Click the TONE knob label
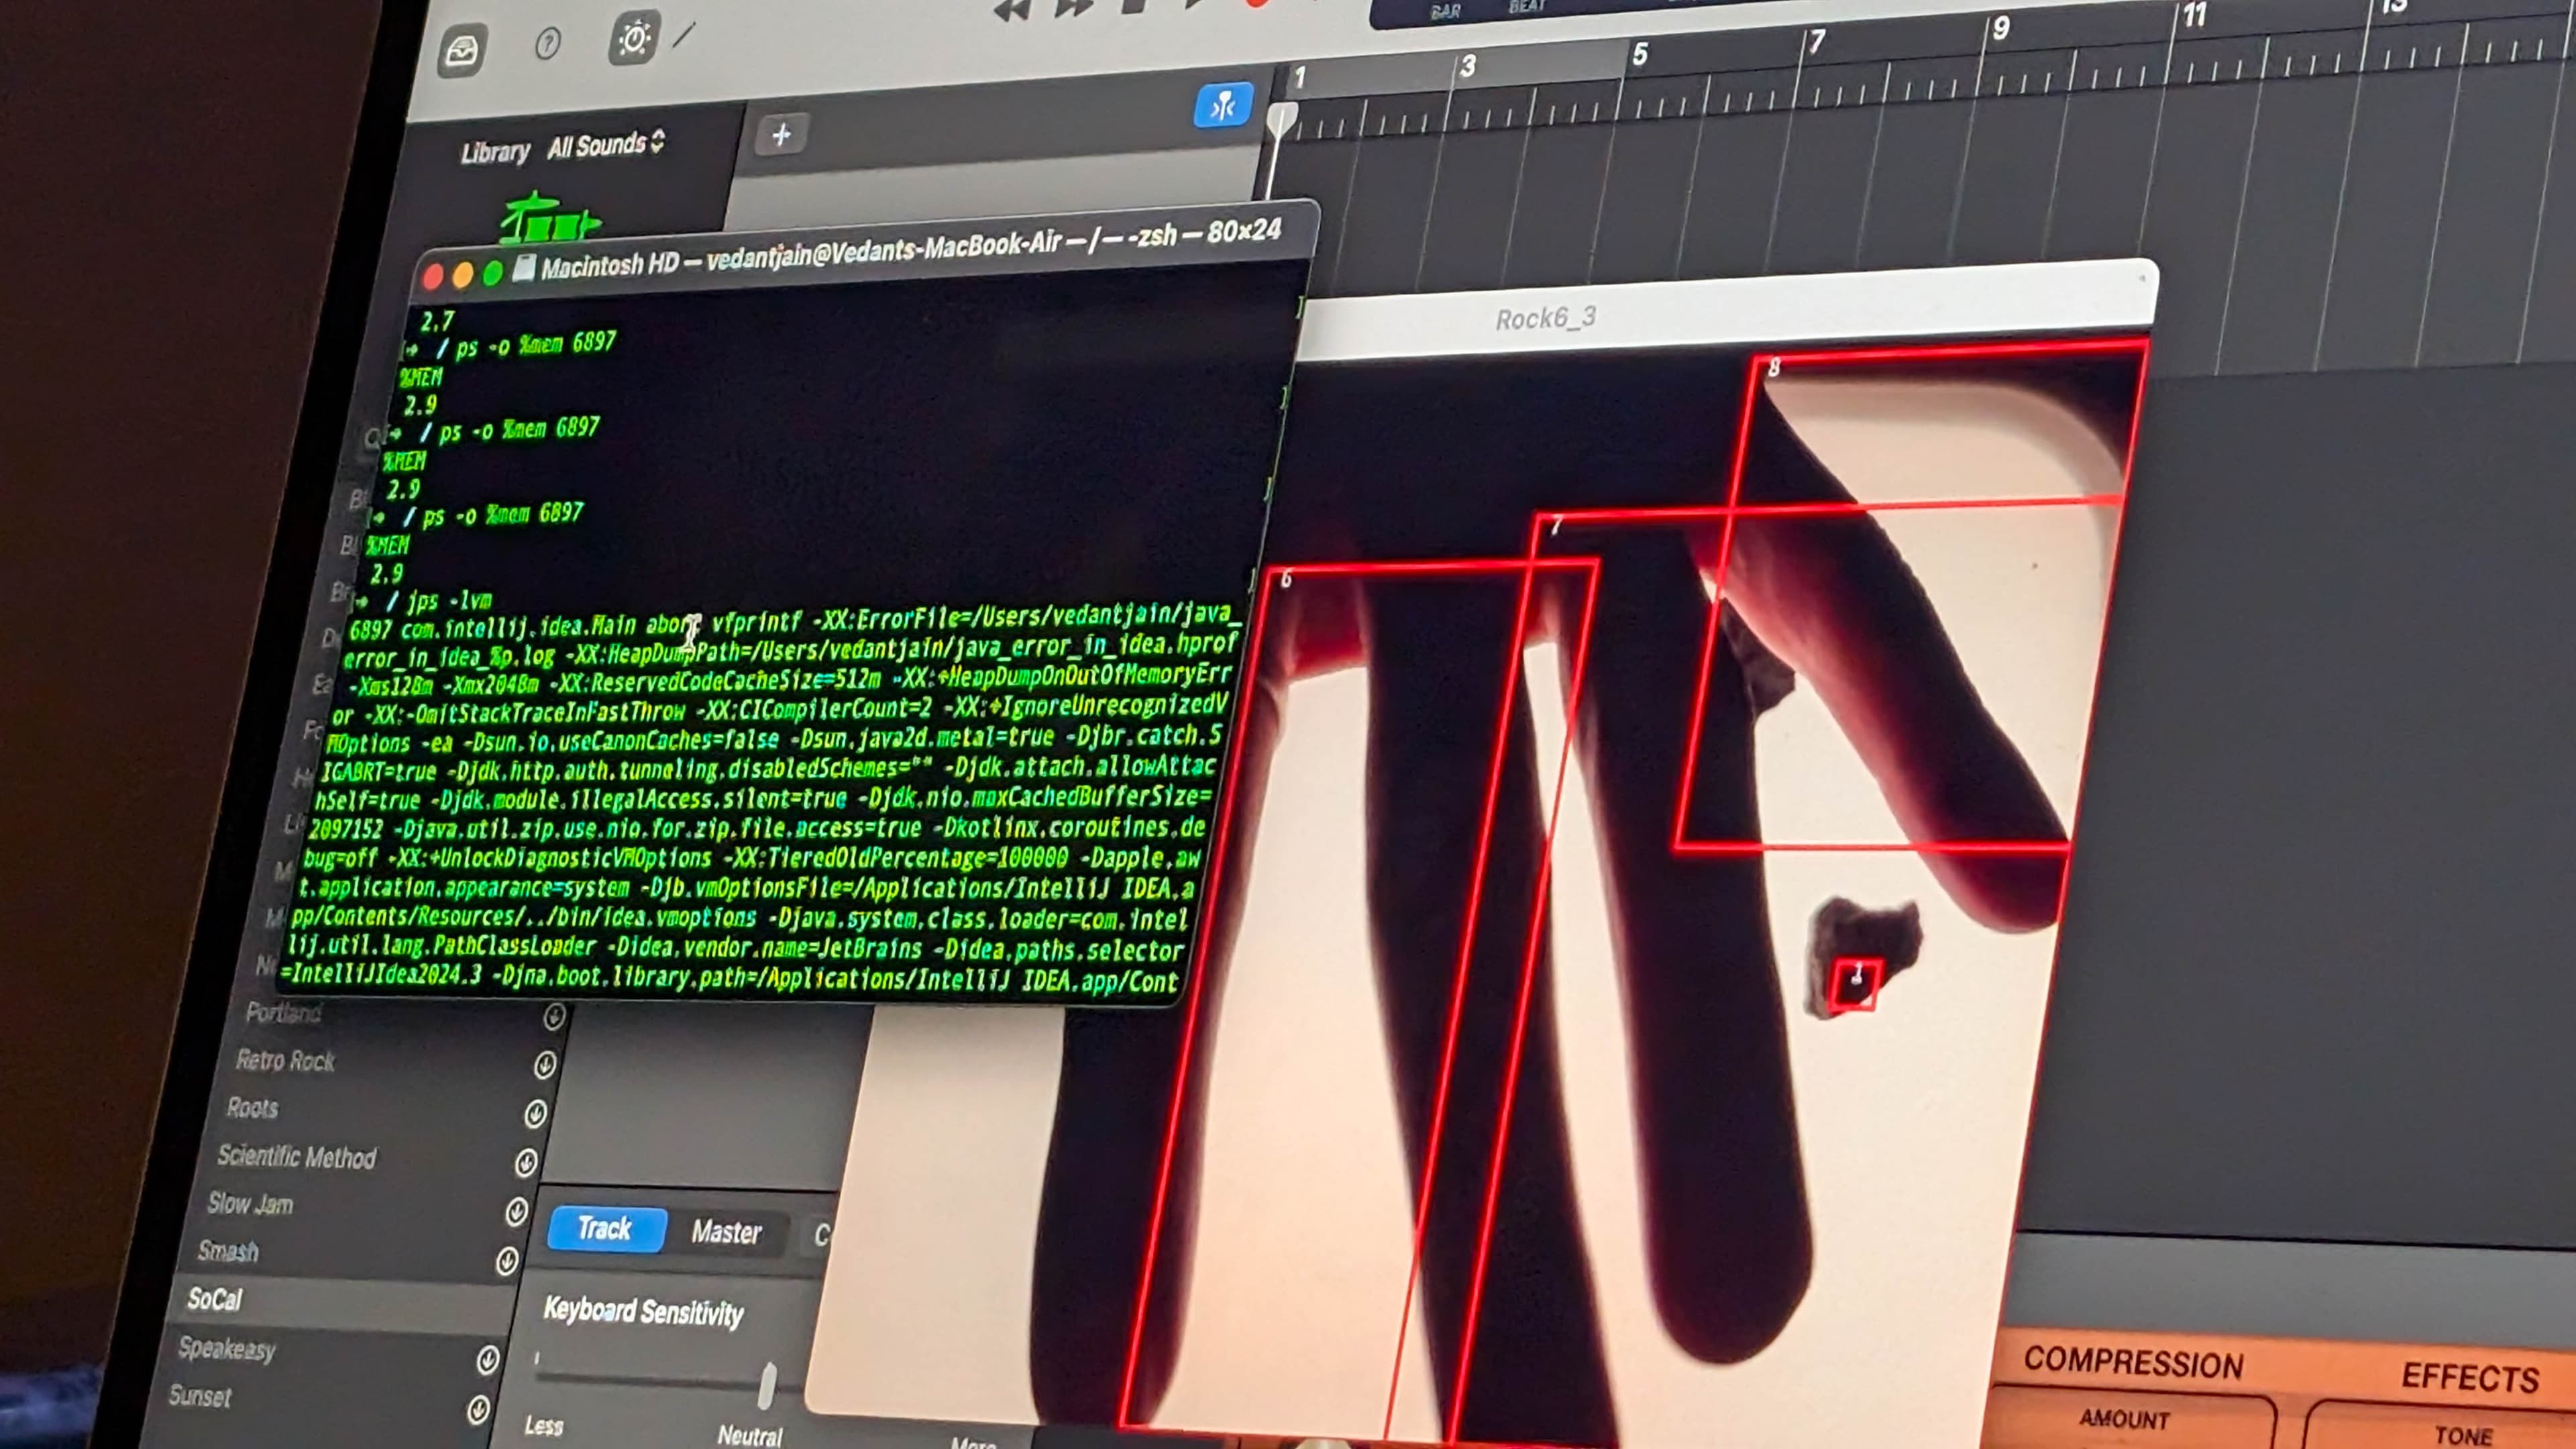Image resolution: width=2576 pixels, height=1449 pixels. [2463, 1435]
